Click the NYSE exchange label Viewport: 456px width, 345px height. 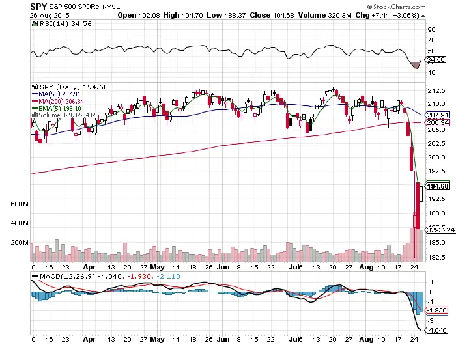click(x=111, y=7)
